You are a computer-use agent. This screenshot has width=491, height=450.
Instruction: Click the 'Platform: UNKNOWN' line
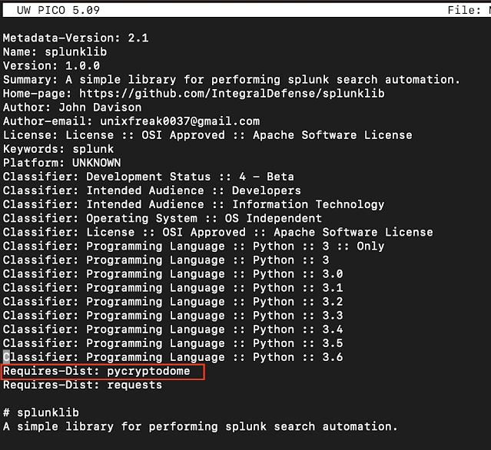61,163
